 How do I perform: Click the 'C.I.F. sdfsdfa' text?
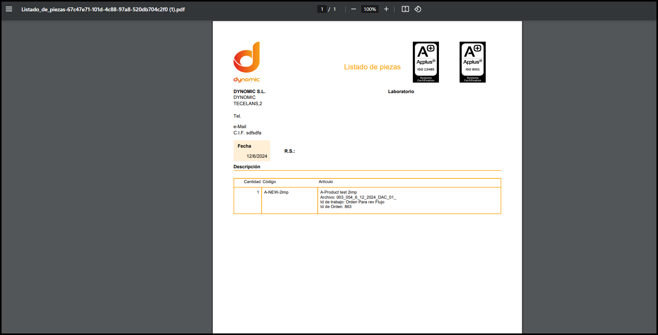point(248,133)
